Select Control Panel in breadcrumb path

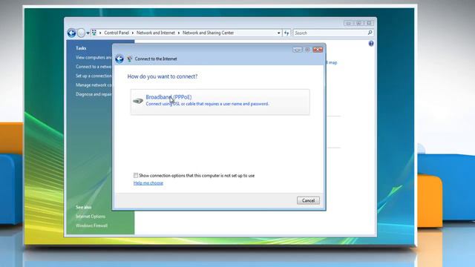[117, 33]
